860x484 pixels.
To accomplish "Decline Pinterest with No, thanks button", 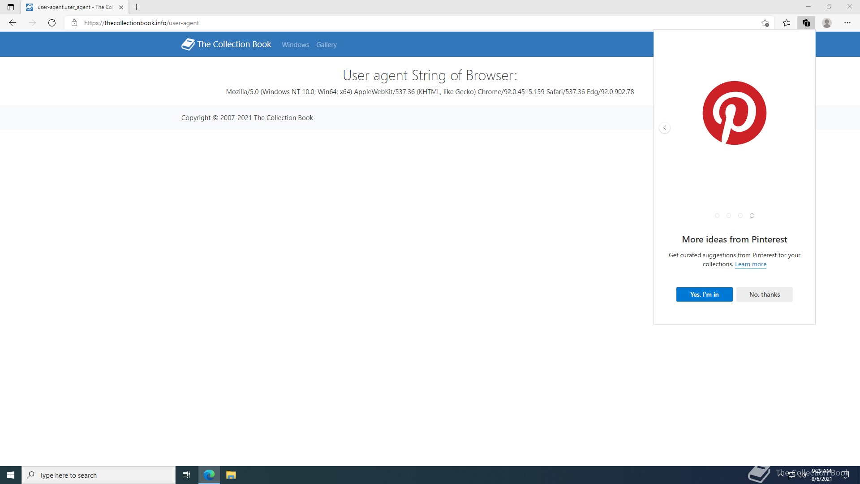I will 765,294.
